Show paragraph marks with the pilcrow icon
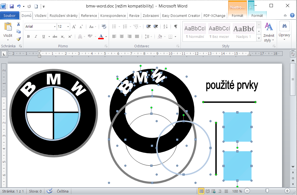This screenshot has width=297, height=195. (x=176, y=27)
